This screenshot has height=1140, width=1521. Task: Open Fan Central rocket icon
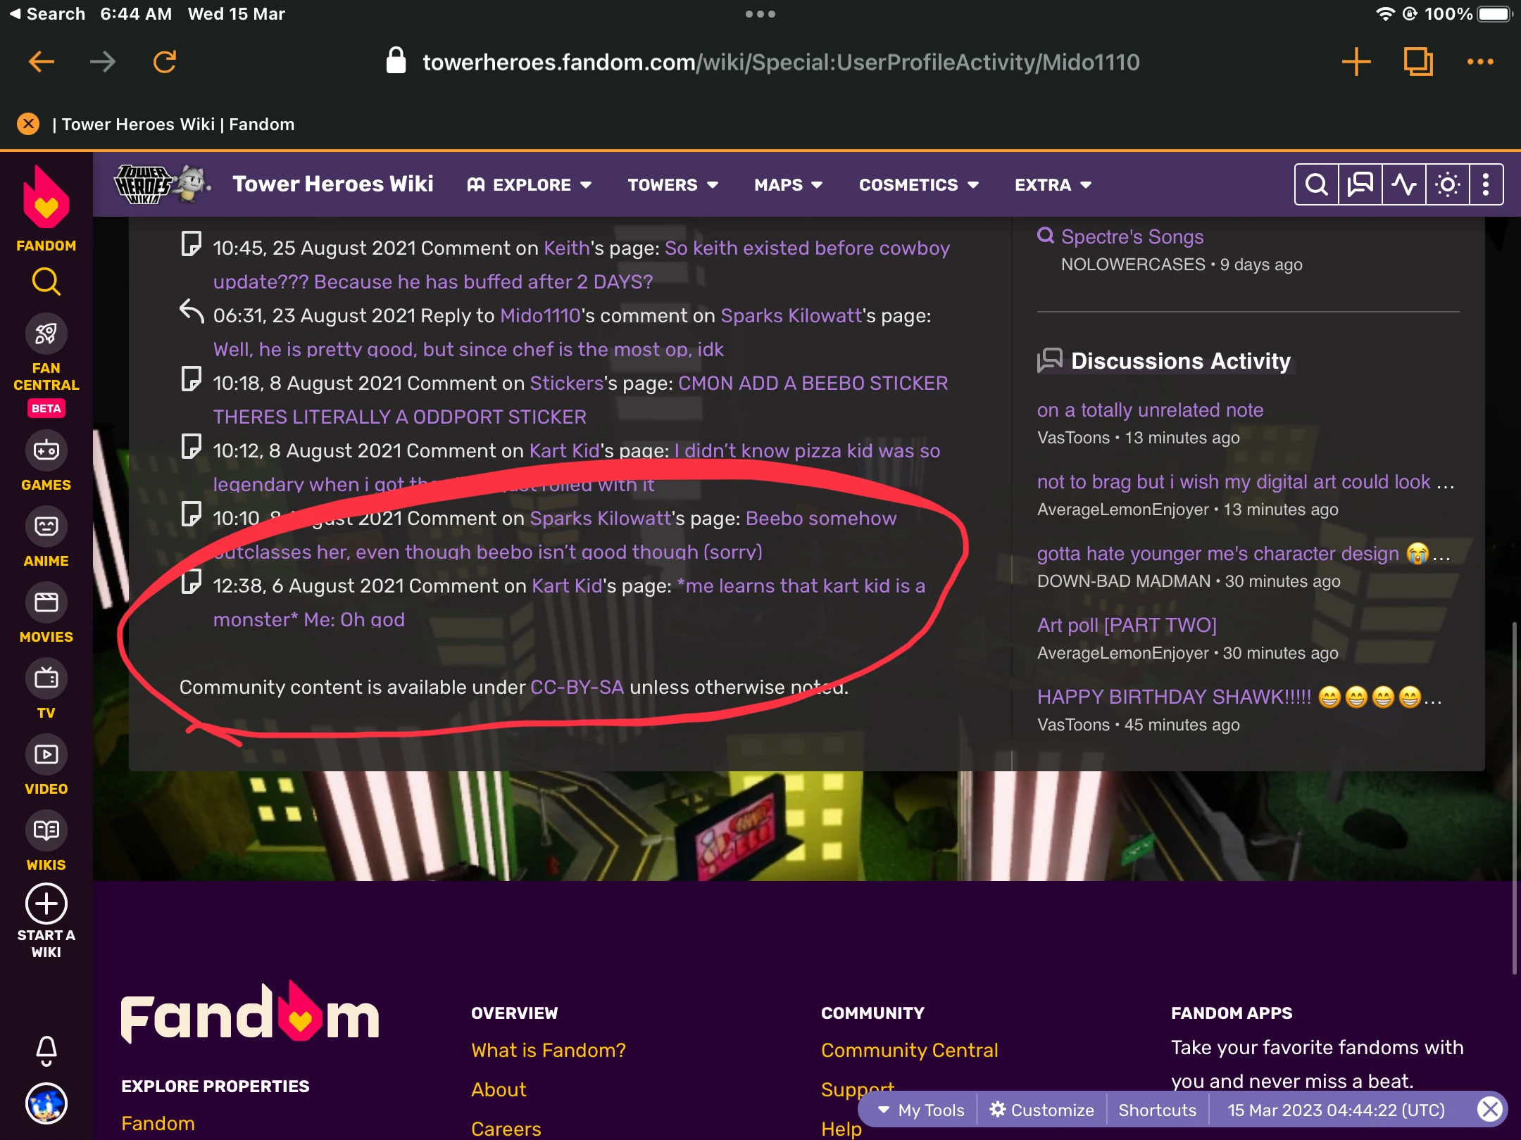pyautogui.click(x=46, y=334)
